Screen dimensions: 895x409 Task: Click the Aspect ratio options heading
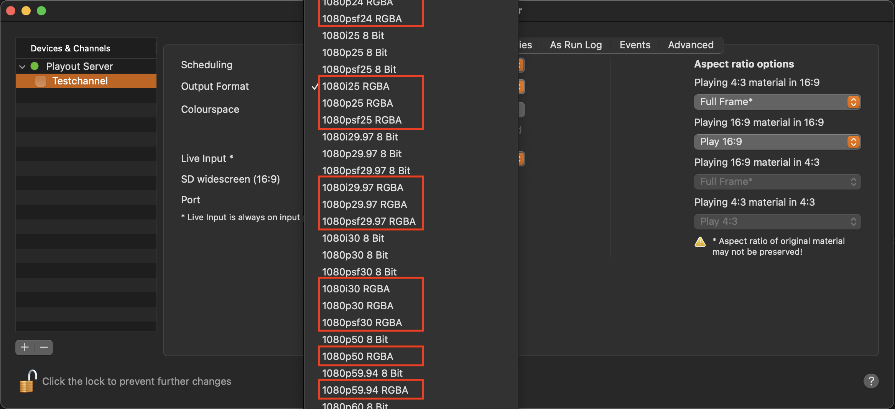click(744, 64)
